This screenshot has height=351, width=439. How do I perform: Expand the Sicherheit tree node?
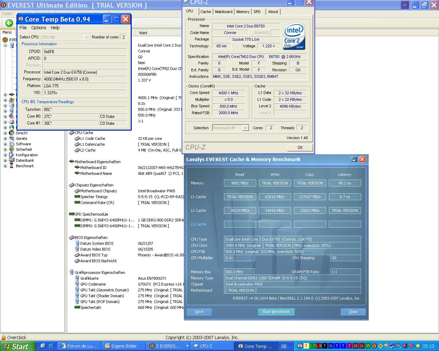5,149
